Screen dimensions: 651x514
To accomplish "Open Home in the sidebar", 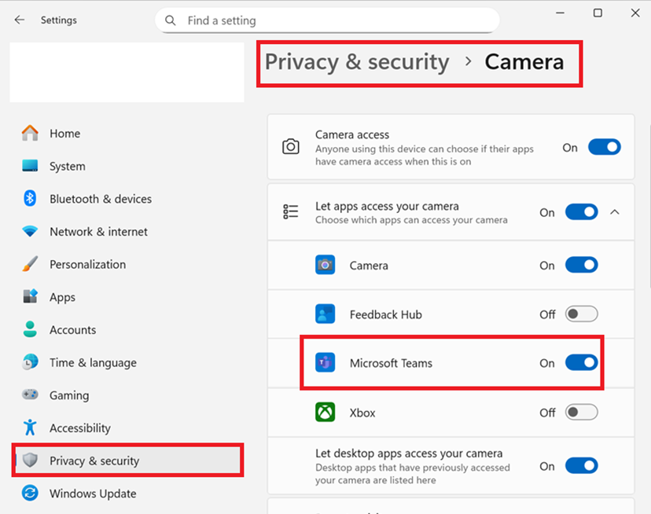I will click(64, 134).
